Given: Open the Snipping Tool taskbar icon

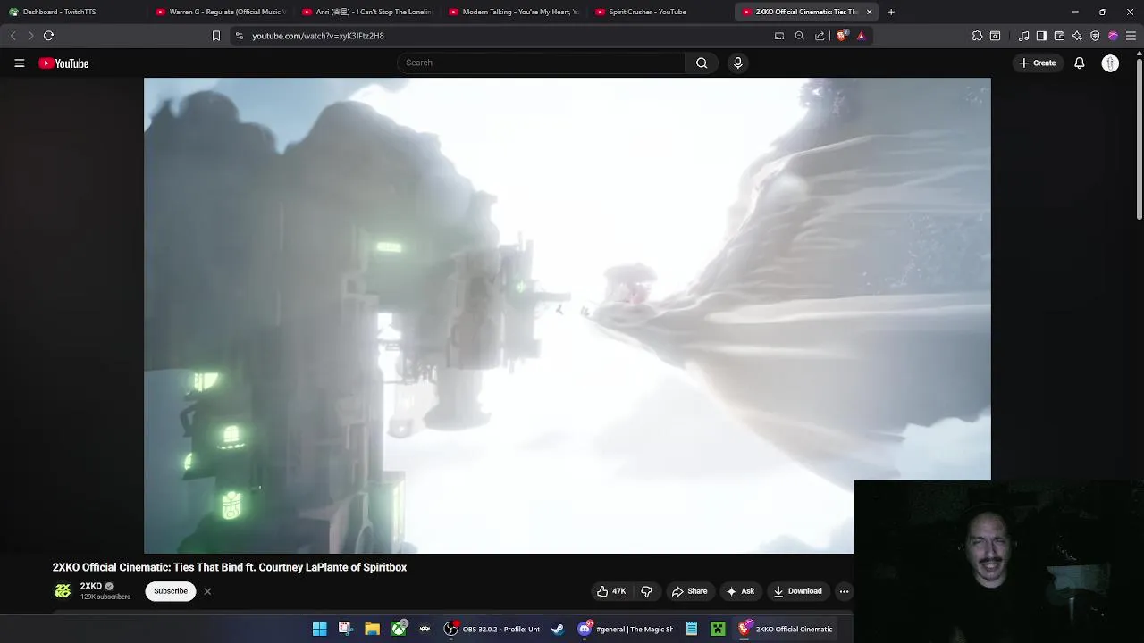Looking at the screenshot, I should point(345,629).
